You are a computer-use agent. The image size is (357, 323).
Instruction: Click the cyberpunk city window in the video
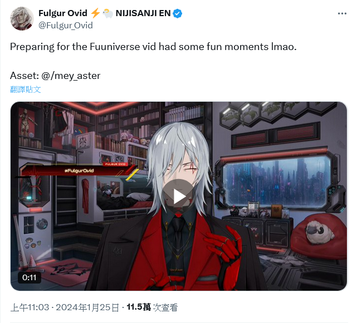(277, 182)
